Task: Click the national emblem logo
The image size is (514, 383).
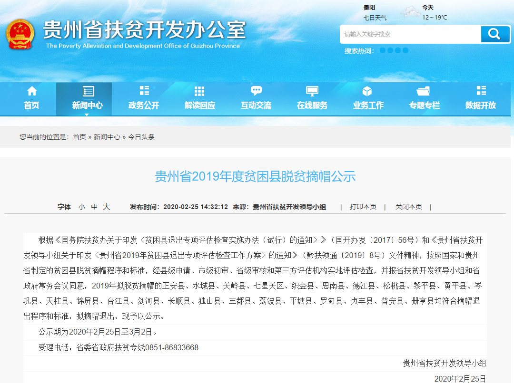Action: click(20, 34)
